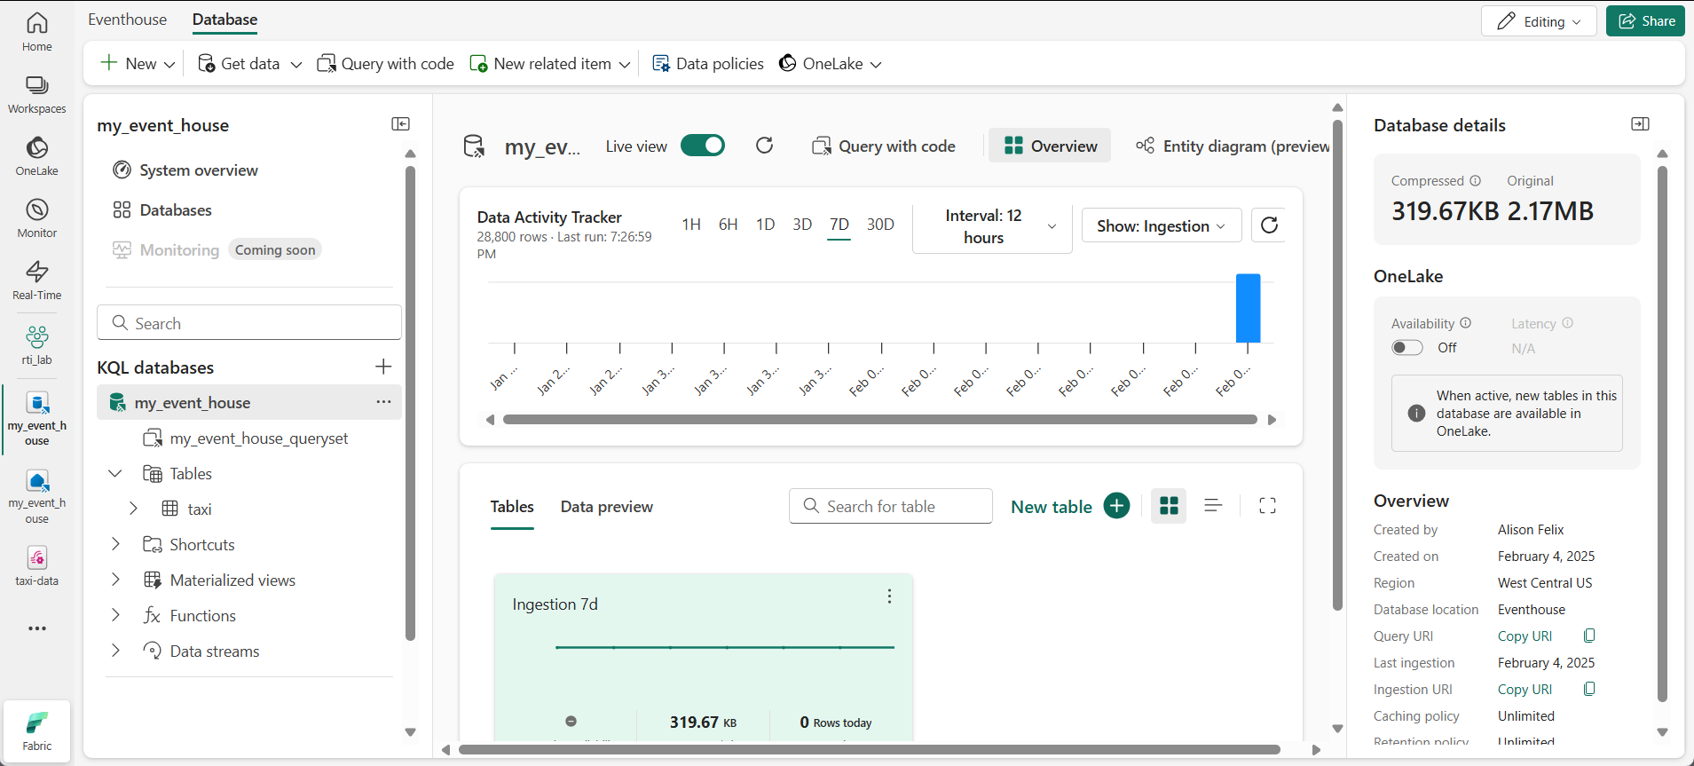Select the Database tab
The height and width of the screenshot is (766, 1694).
pos(225,20)
